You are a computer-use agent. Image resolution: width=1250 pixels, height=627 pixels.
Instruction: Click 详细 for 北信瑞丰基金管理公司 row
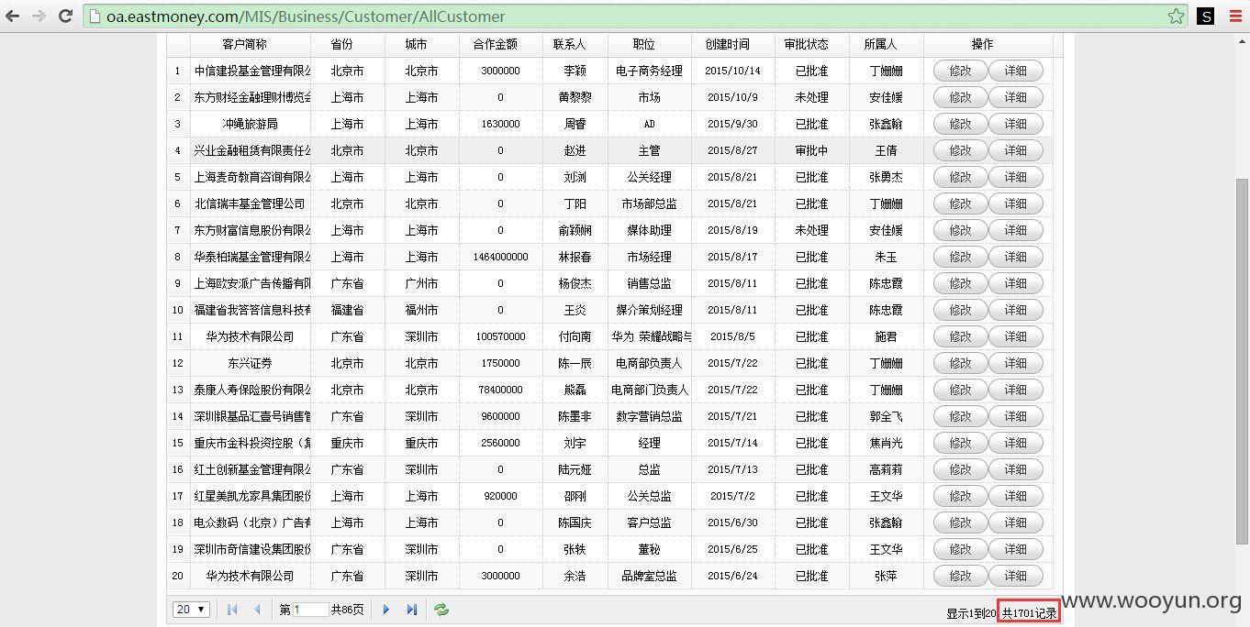pyautogui.click(x=1015, y=203)
